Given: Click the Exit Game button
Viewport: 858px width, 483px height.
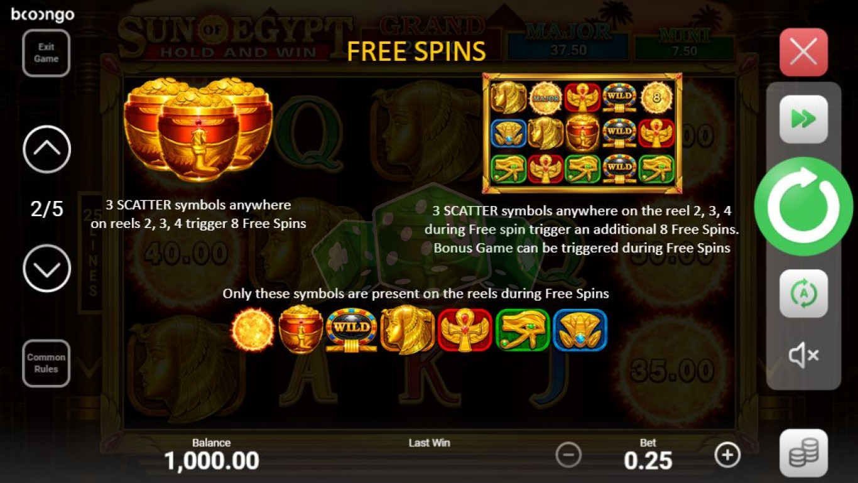Looking at the screenshot, I should click(x=46, y=53).
